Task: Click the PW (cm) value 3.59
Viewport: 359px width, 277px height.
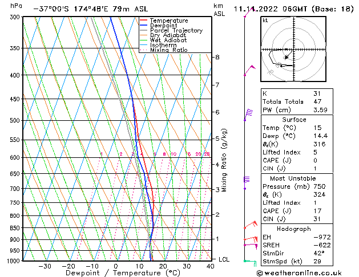Action: pyautogui.click(x=320, y=109)
